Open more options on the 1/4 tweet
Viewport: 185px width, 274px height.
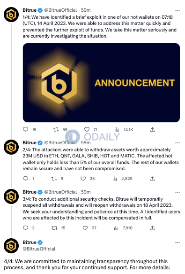(178, 10)
